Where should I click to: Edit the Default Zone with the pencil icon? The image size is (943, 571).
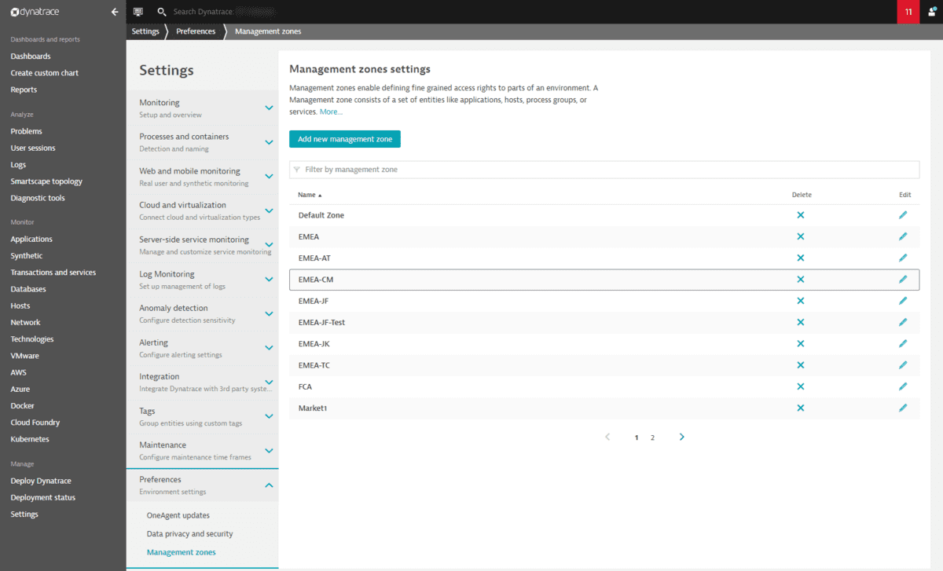(902, 214)
